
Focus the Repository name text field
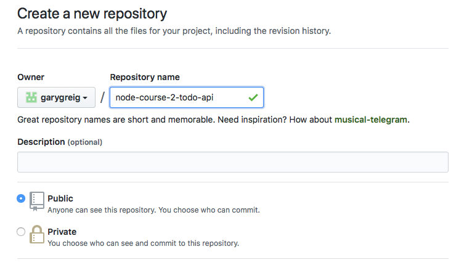[x=179, y=97]
